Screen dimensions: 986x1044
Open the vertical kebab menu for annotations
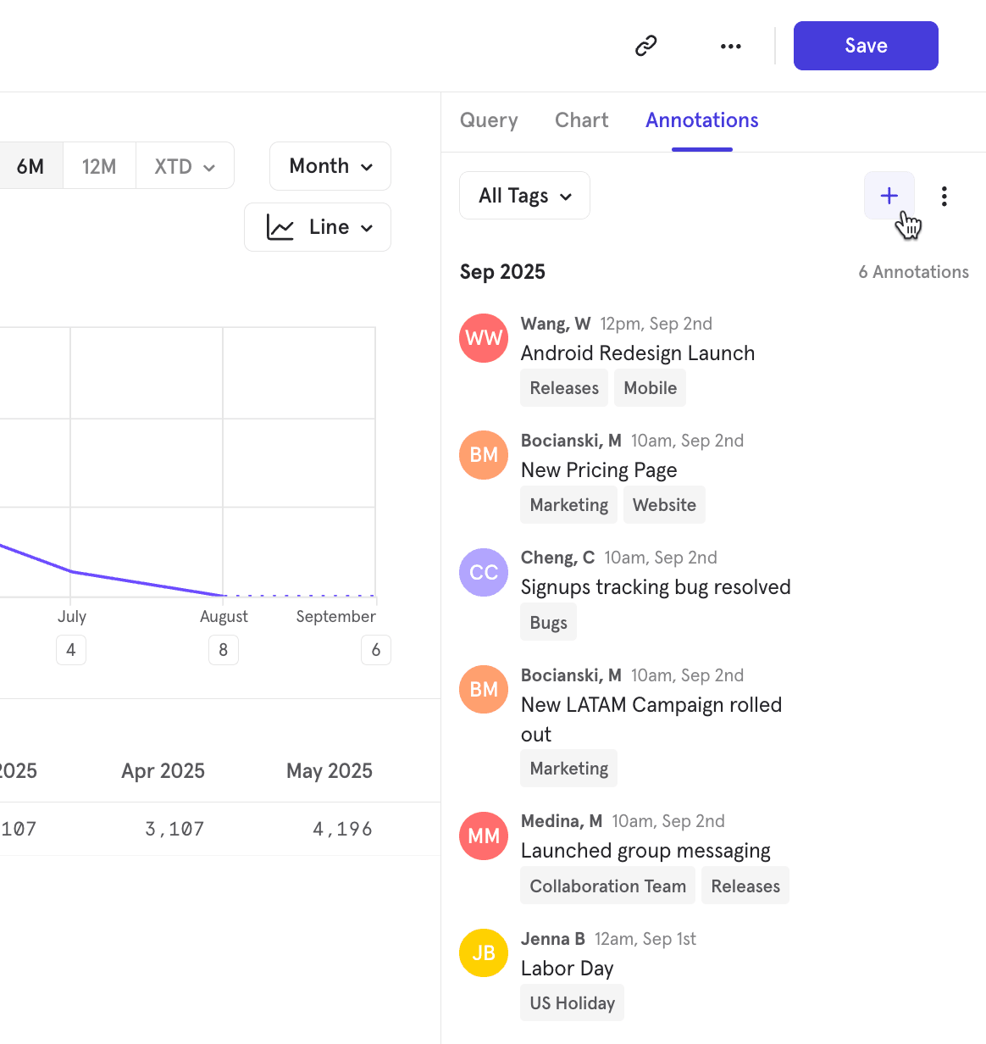coord(944,197)
